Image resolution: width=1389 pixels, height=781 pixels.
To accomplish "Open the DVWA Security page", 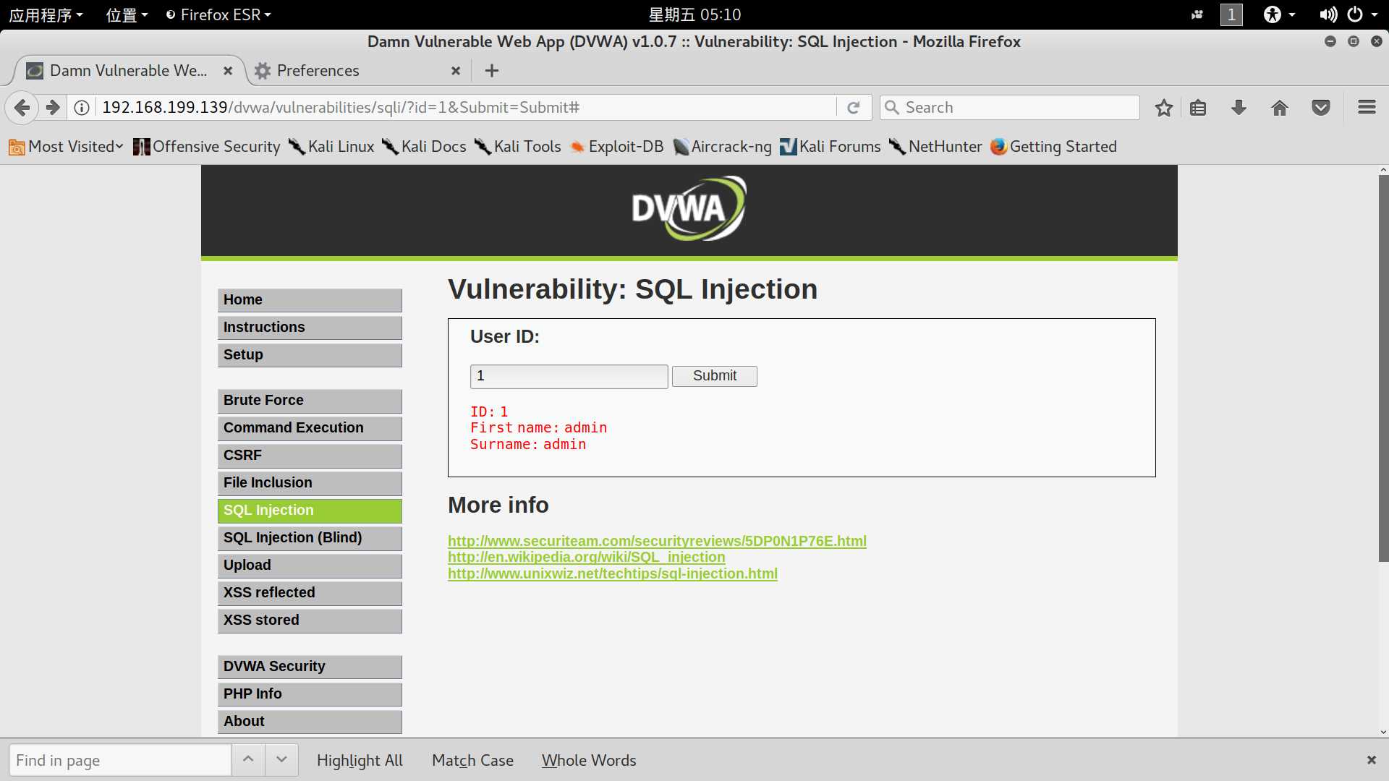I will [310, 667].
